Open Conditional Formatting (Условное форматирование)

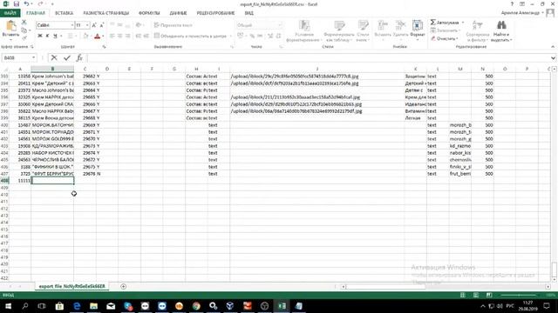[304, 31]
